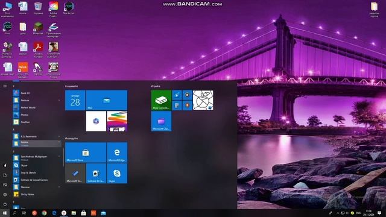Select the This PC desktop icon
Viewport: 386px width, 217px height.
(7, 10)
